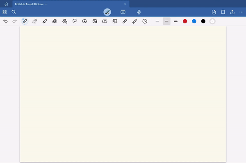Open the share and export menu

click(x=232, y=12)
